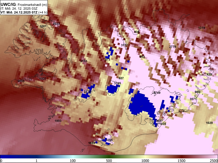
Task: Click the map value 955
Action: 197,92
